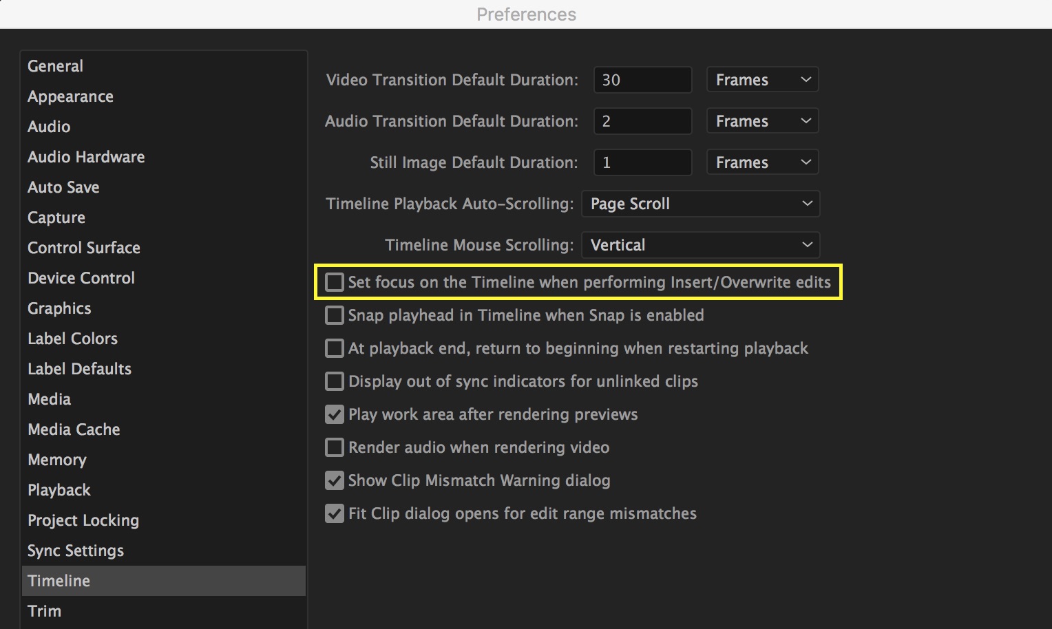Select Device Control category
The height and width of the screenshot is (629, 1052).
164,278
